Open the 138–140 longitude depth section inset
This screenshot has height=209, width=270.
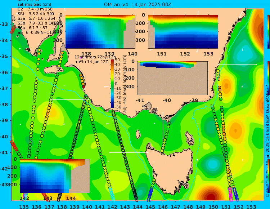100,32
